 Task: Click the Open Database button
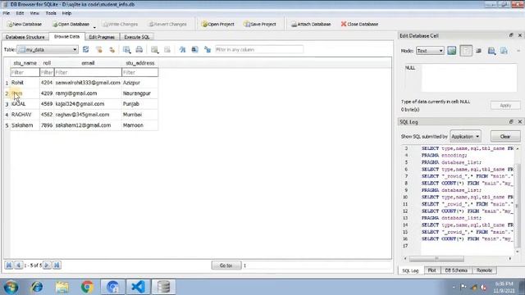71,24
